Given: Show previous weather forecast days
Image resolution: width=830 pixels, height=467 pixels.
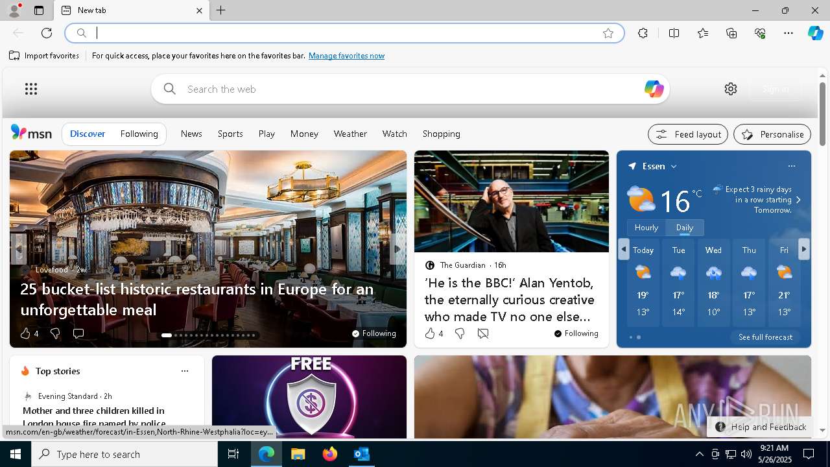Looking at the screenshot, I should click(624, 249).
